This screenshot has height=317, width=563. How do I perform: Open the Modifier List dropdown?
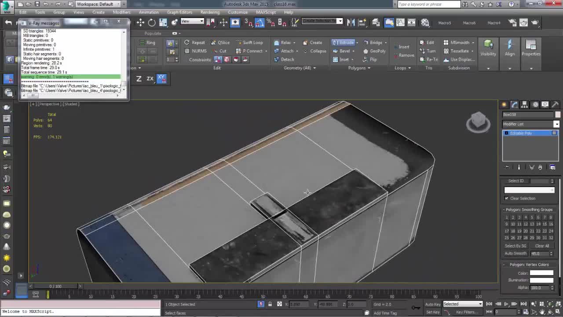(530, 124)
